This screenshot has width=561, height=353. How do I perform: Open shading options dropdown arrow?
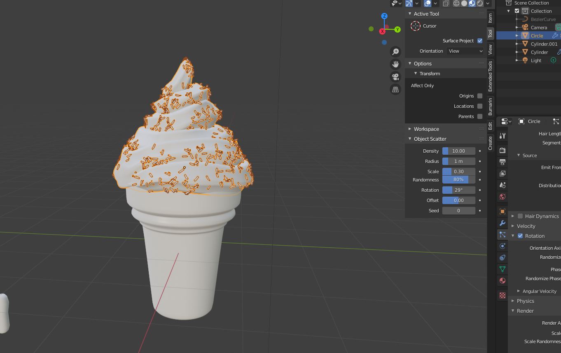488,3
